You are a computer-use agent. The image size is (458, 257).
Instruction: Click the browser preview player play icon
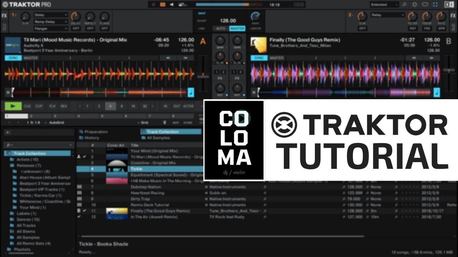7,132
